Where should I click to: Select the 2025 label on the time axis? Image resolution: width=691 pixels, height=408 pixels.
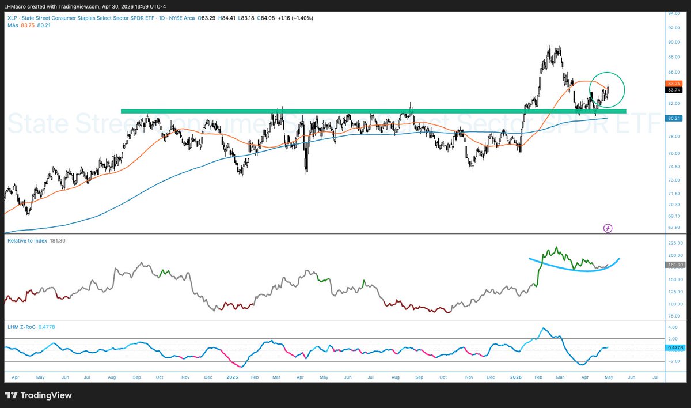click(x=232, y=377)
